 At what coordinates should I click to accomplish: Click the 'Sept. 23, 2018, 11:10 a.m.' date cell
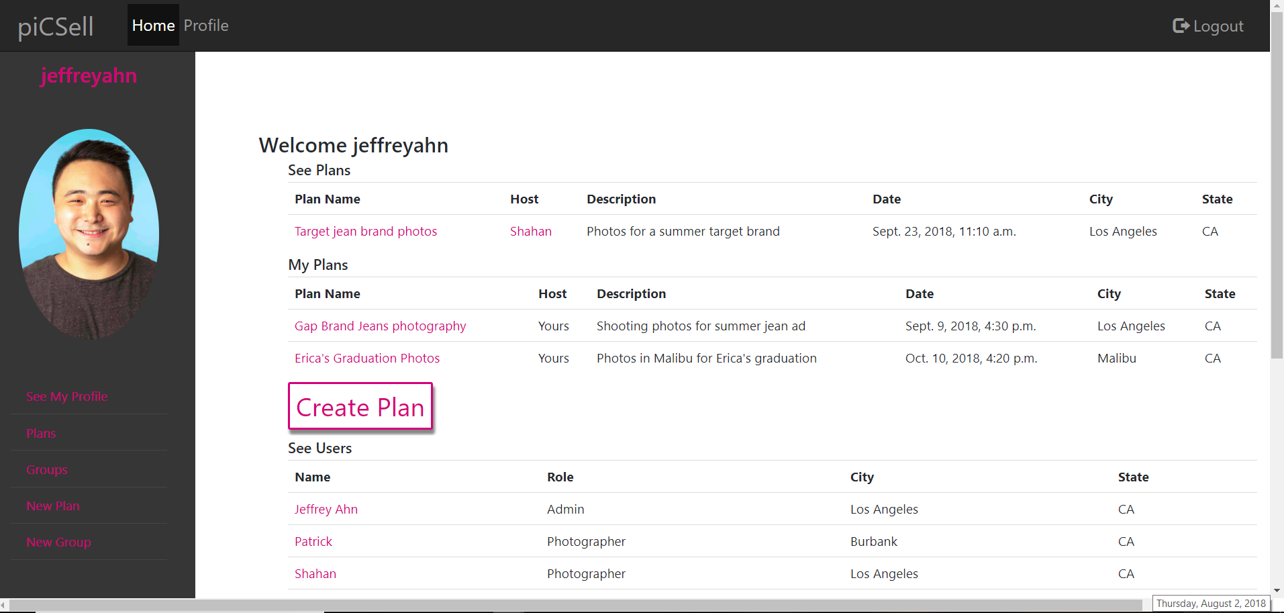click(x=944, y=231)
